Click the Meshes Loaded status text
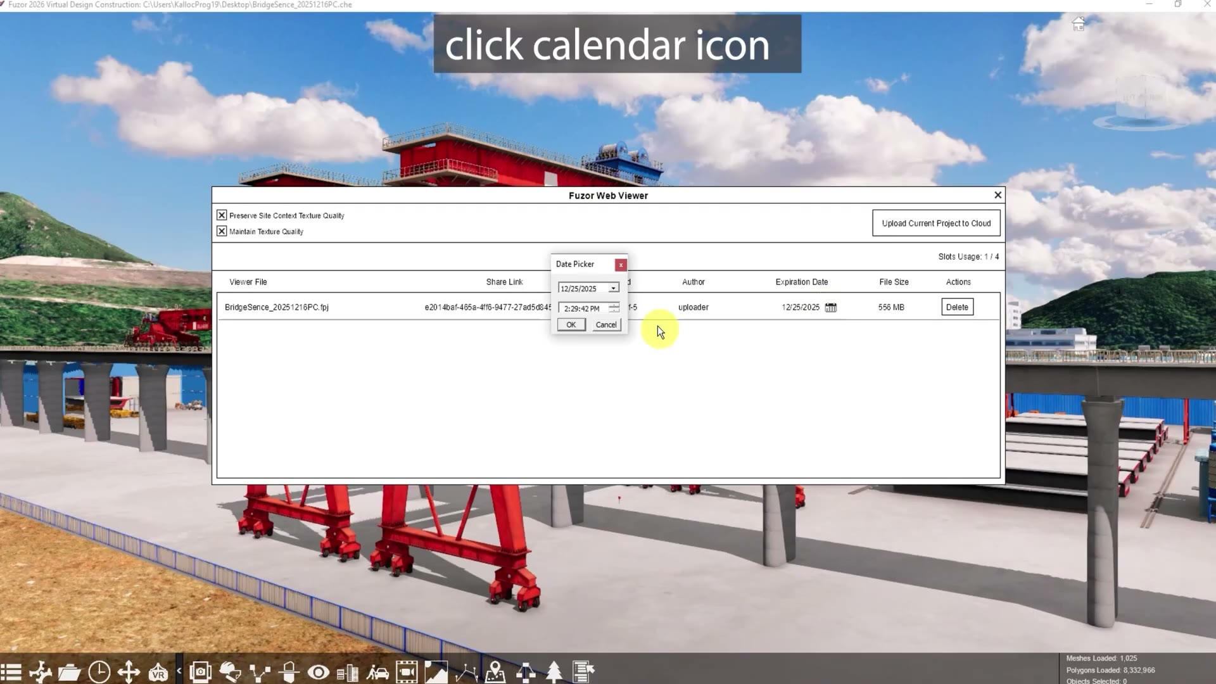Viewport: 1216px width, 684px height. pyautogui.click(x=1101, y=659)
